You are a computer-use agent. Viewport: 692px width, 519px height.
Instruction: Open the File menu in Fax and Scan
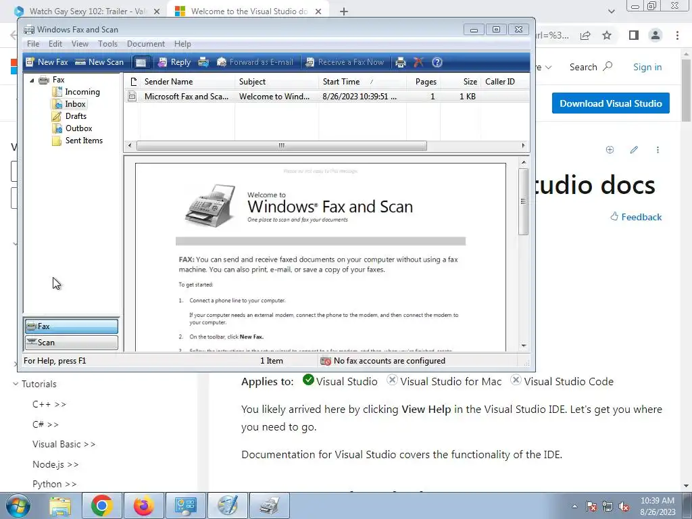pyautogui.click(x=33, y=44)
